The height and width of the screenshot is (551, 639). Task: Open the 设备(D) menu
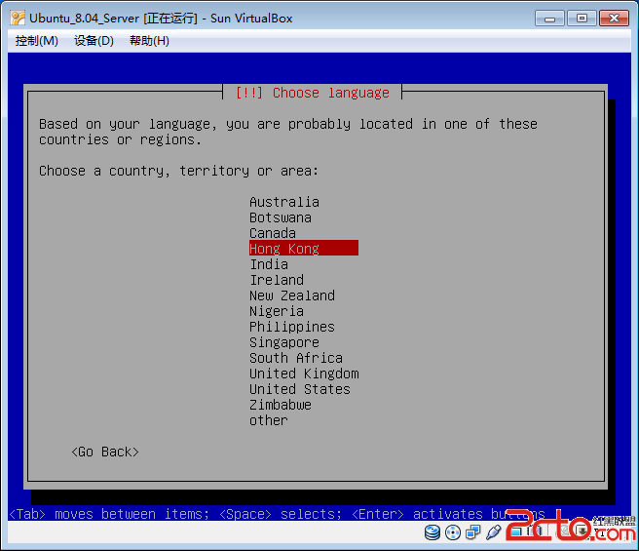[94, 41]
